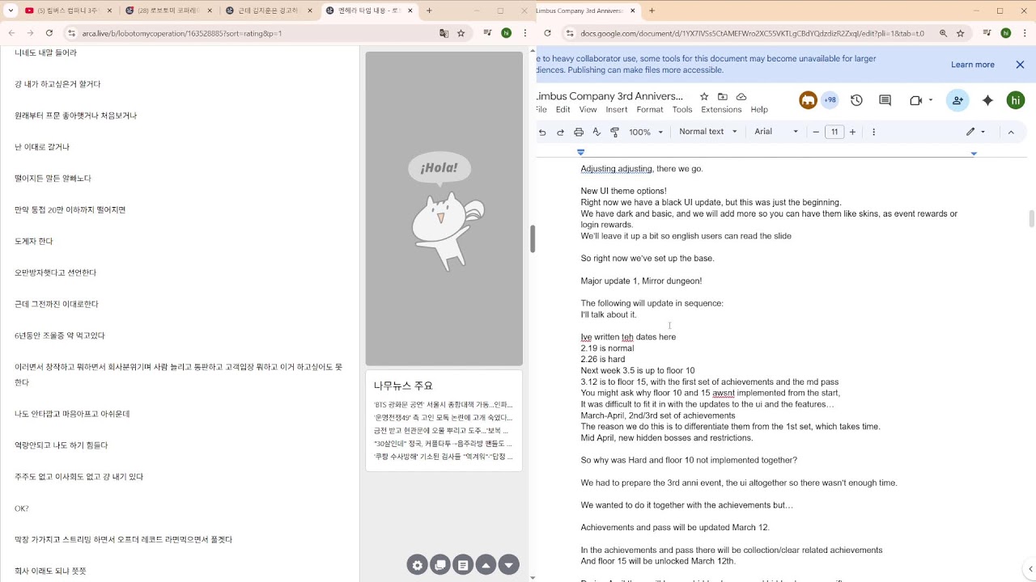The width and height of the screenshot is (1036, 582).
Task: Open media controls in the arca.live window
Action: coord(486,33)
